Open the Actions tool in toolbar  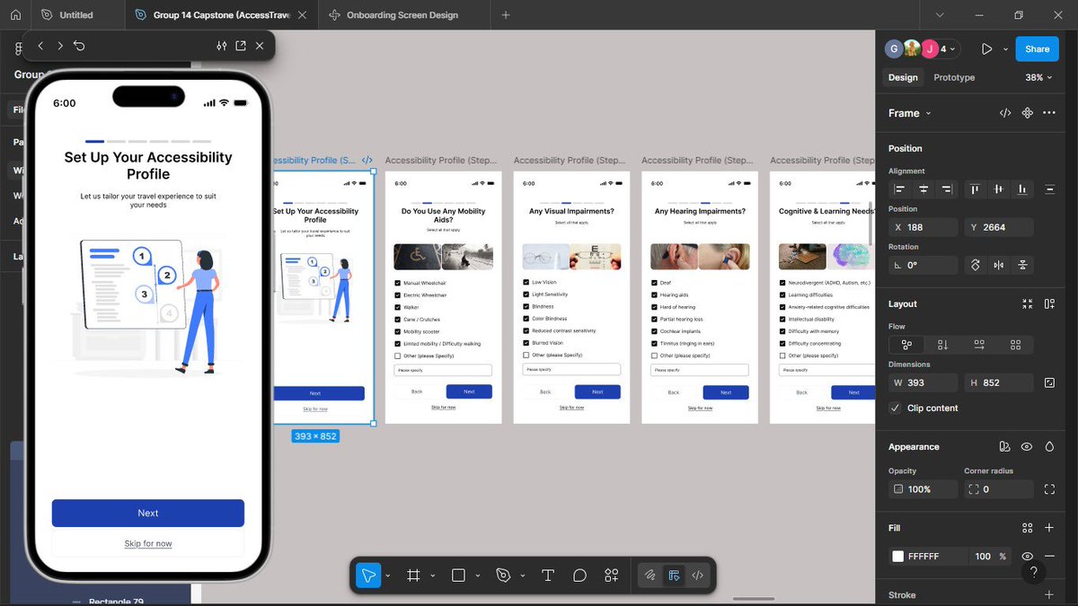click(611, 575)
